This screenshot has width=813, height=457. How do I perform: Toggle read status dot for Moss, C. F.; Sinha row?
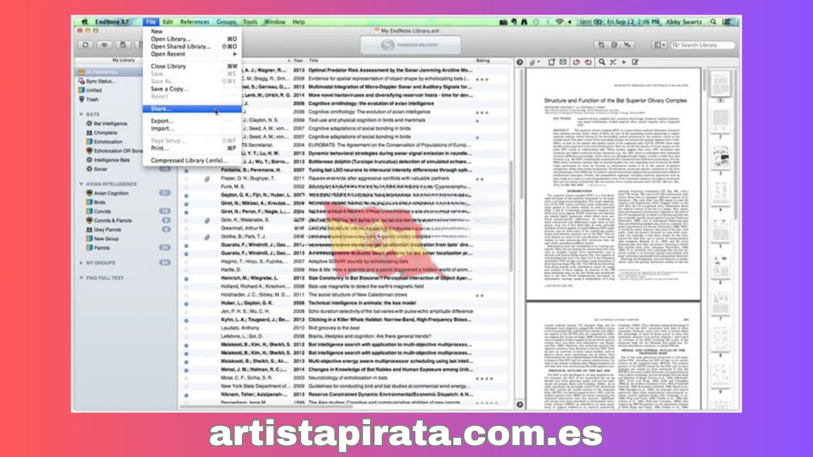[186, 378]
